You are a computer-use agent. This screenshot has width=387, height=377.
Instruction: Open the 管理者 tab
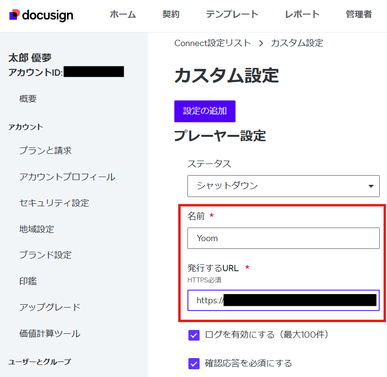(359, 14)
